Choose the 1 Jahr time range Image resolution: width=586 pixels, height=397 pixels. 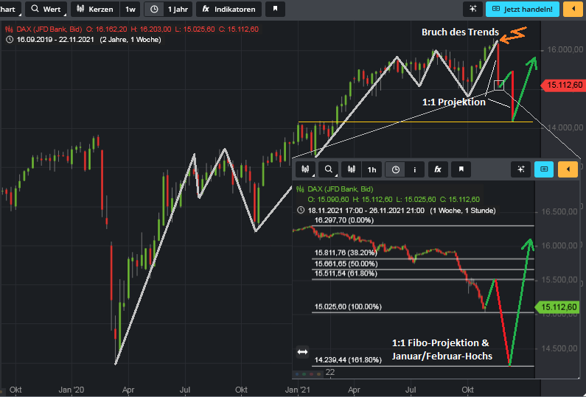point(168,10)
